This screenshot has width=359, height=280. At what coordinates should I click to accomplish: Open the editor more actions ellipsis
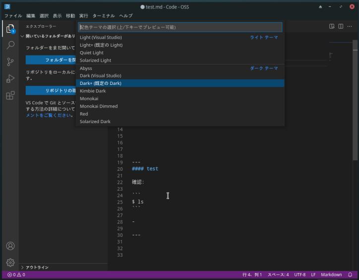[350, 26]
